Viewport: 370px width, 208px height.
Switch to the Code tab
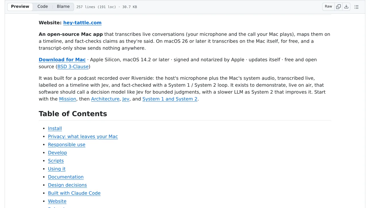(x=42, y=6)
